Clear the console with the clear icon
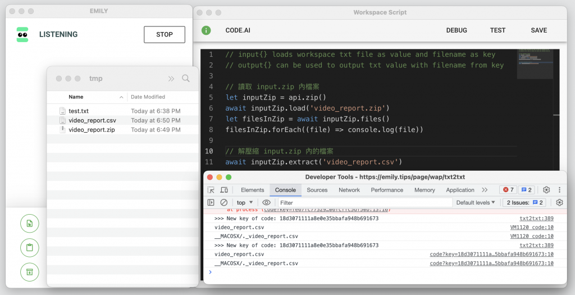The height and width of the screenshot is (295, 575). (223, 202)
